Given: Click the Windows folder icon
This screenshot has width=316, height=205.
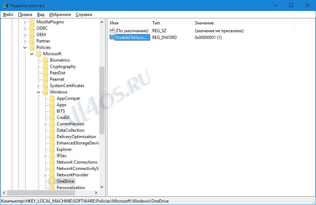Looking at the screenshot, I should pyautogui.click(x=46, y=92).
